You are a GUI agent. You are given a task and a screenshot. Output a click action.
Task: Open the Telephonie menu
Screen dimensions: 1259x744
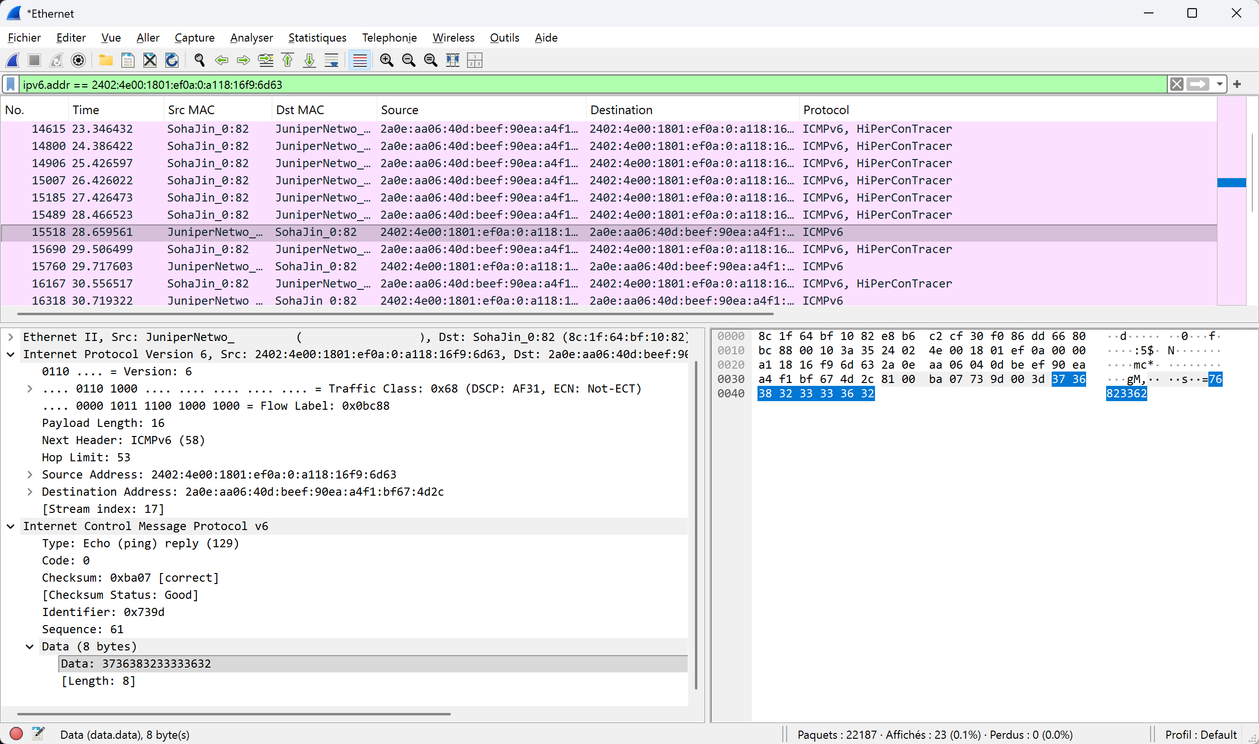tap(389, 38)
